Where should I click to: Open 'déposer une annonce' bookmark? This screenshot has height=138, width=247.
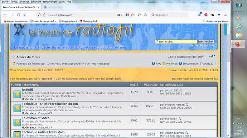coord(16,21)
